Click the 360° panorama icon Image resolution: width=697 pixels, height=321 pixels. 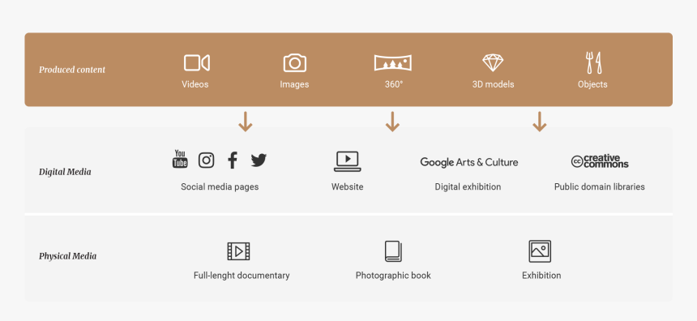click(x=393, y=62)
